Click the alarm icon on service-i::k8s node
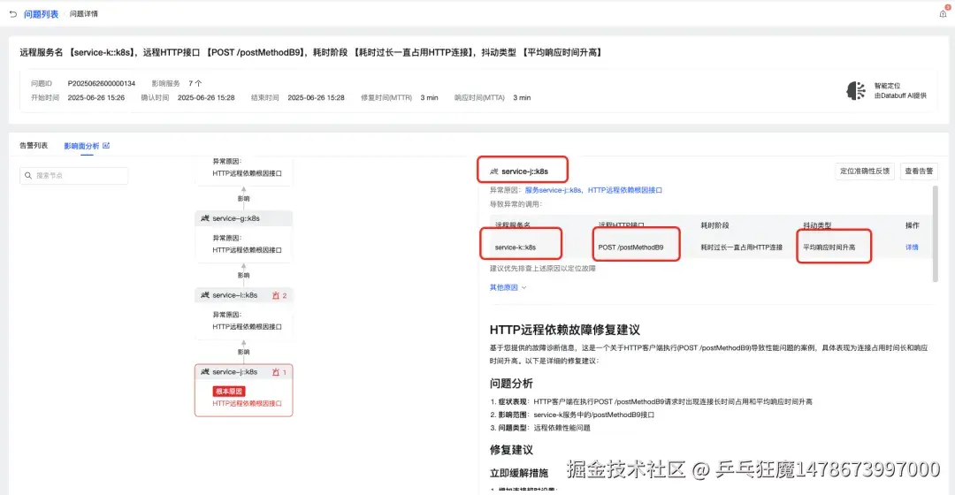955x495 pixels. [x=276, y=295]
